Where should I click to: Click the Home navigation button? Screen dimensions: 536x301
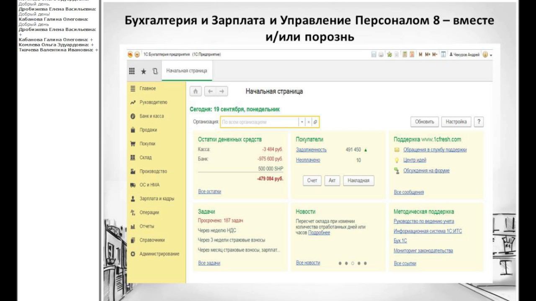click(x=196, y=91)
